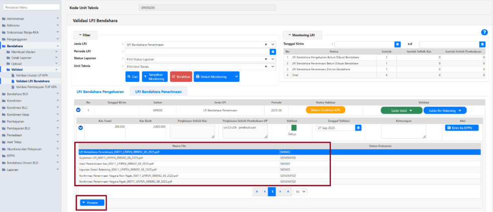493x212 pixels.
Task: Click the green Saldo Valid button
Action: [x=401, y=110]
